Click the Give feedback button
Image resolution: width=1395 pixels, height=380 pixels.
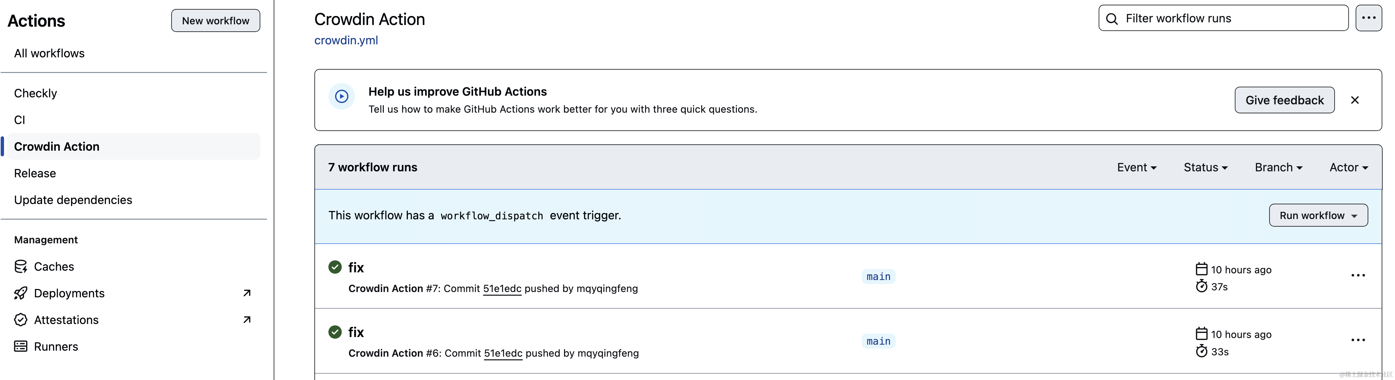tap(1284, 100)
